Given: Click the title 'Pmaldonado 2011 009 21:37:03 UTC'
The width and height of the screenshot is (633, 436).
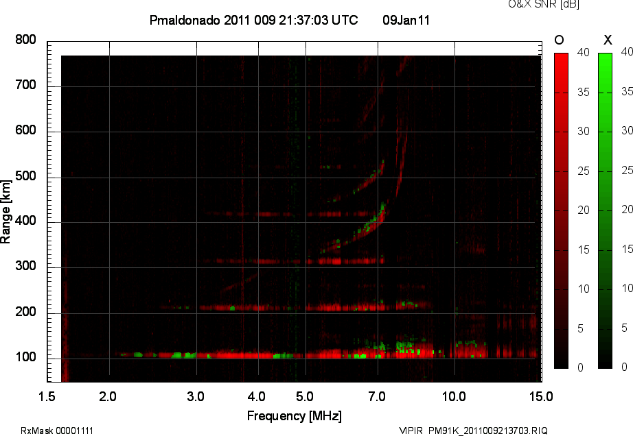Looking at the screenshot, I should tap(253, 20).
